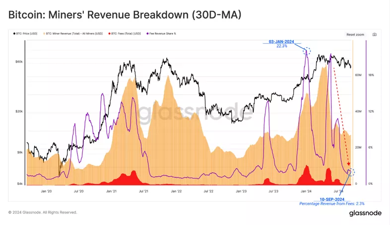This screenshot has width=390, height=225.
Task: Click the 18% fee share axis label
Action: click(371, 75)
